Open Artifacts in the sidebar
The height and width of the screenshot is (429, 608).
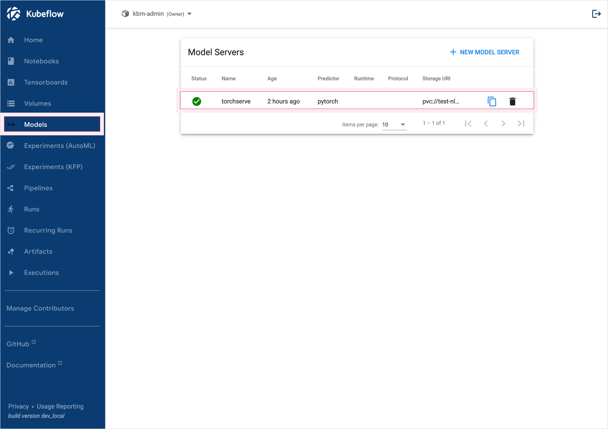click(x=52, y=252)
